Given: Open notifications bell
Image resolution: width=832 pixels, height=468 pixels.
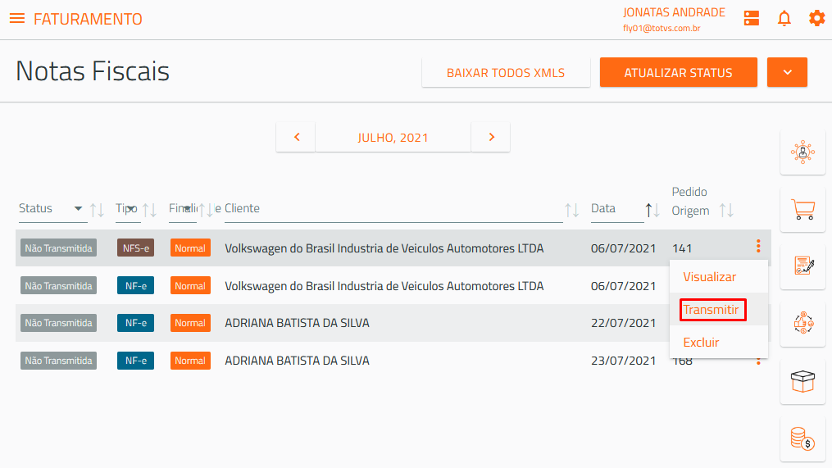Looking at the screenshot, I should click(784, 19).
